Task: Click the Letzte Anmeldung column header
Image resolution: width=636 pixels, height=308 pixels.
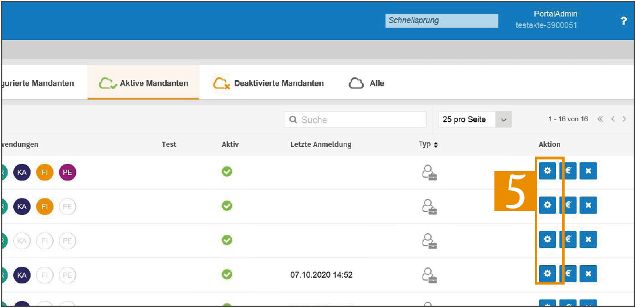Action: [321, 145]
